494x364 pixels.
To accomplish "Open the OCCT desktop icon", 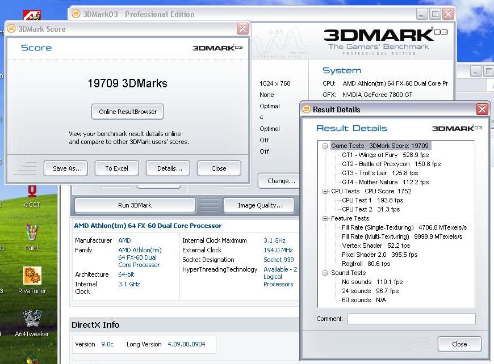I will (32, 196).
